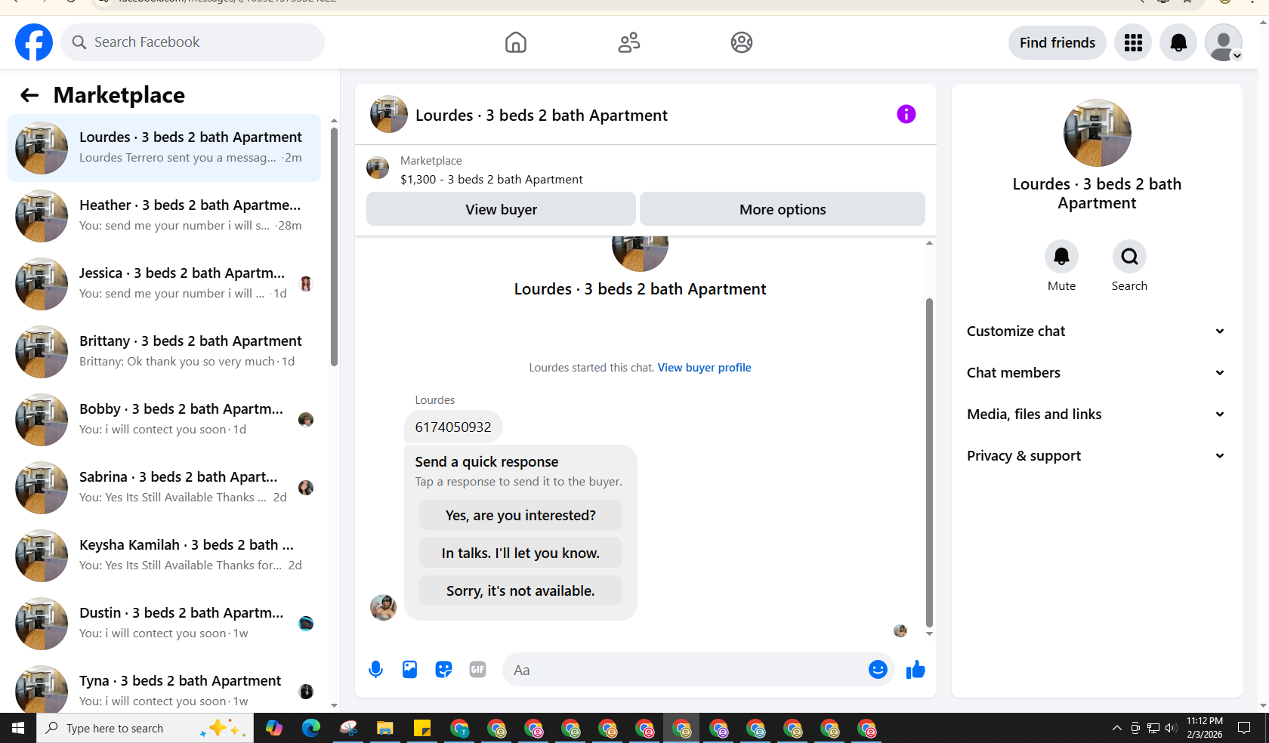
Task: Open the apps grid menu icon
Action: coord(1133,42)
